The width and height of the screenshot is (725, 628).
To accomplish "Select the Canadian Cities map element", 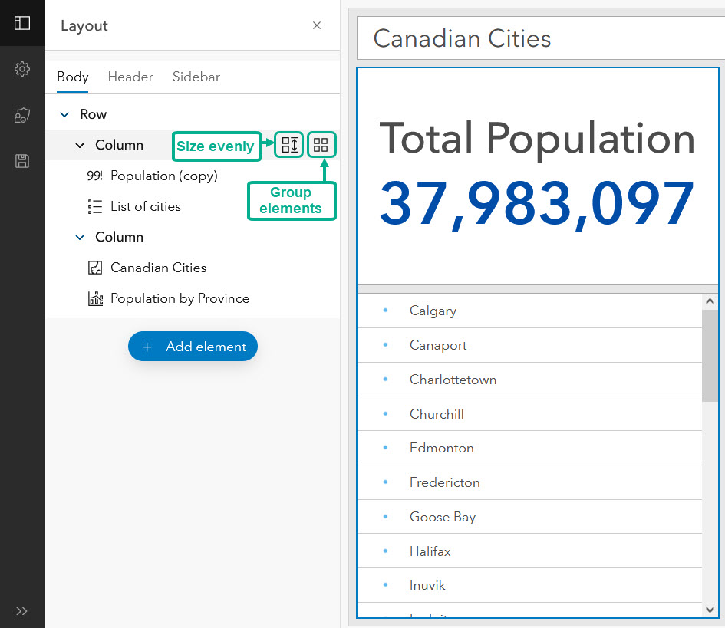I will (158, 268).
